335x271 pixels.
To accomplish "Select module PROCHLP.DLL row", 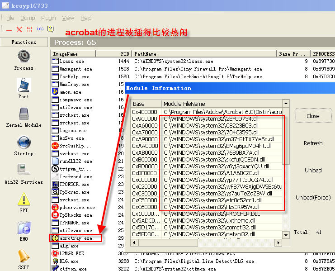I will pos(207,214).
